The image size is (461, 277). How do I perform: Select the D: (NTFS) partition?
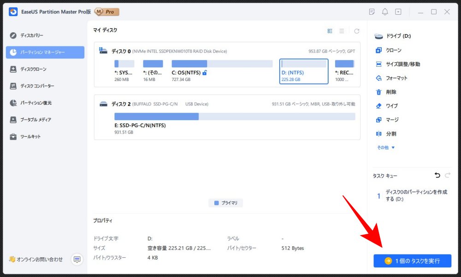pyautogui.click(x=304, y=71)
